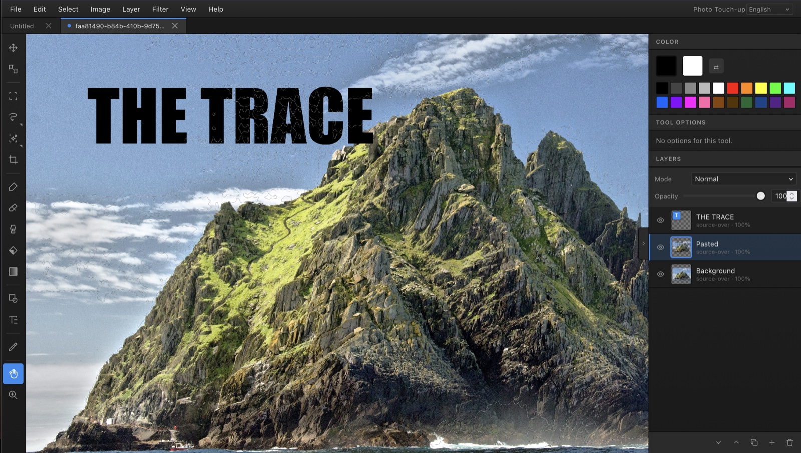The height and width of the screenshot is (453, 801).
Task: Select the Brush tool
Action: click(13, 187)
